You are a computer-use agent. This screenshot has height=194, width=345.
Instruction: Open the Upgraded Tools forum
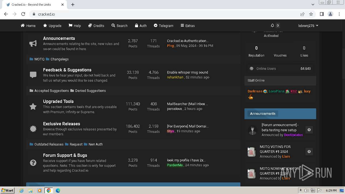coord(58,101)
